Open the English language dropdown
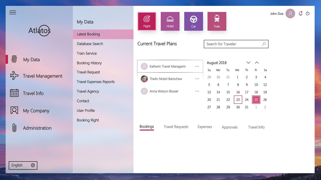The image size is (321, 180). [23, 165]
